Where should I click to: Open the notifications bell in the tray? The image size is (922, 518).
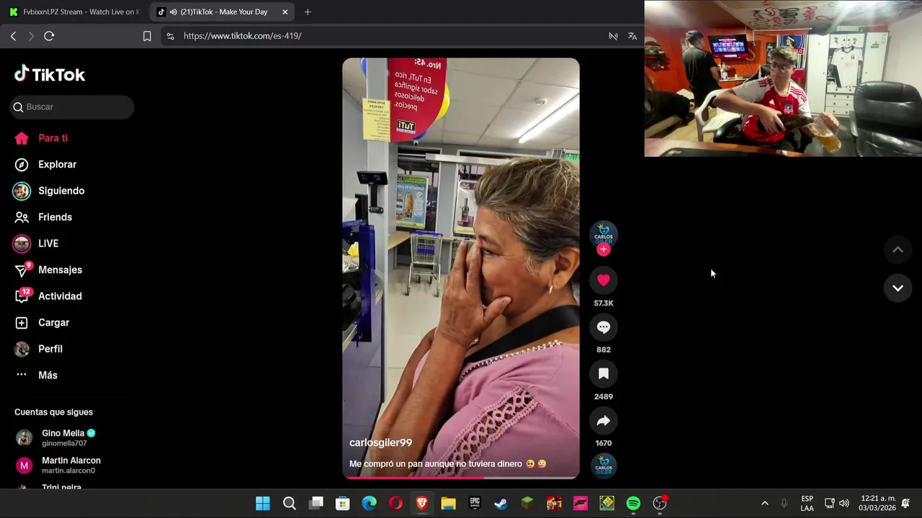905,504
